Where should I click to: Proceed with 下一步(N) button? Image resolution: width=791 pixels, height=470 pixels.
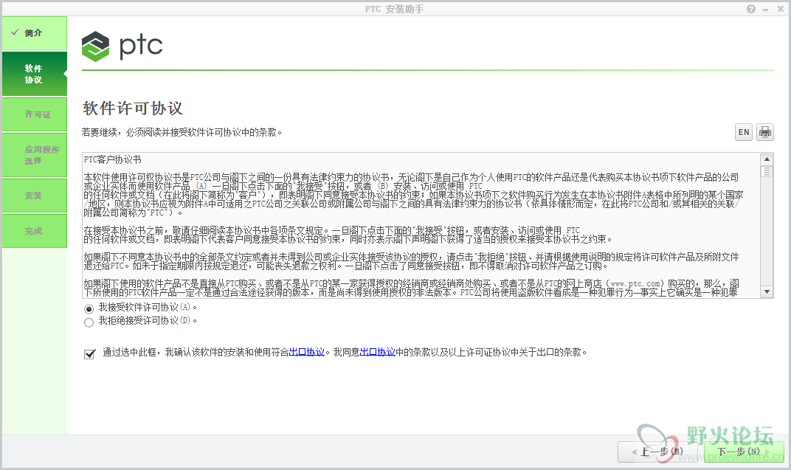(x=743, y=452)
